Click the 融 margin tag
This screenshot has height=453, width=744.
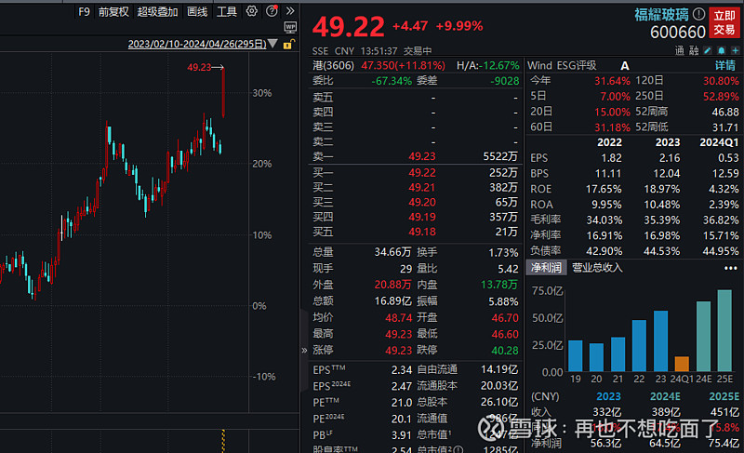click(x=694, y=51)
